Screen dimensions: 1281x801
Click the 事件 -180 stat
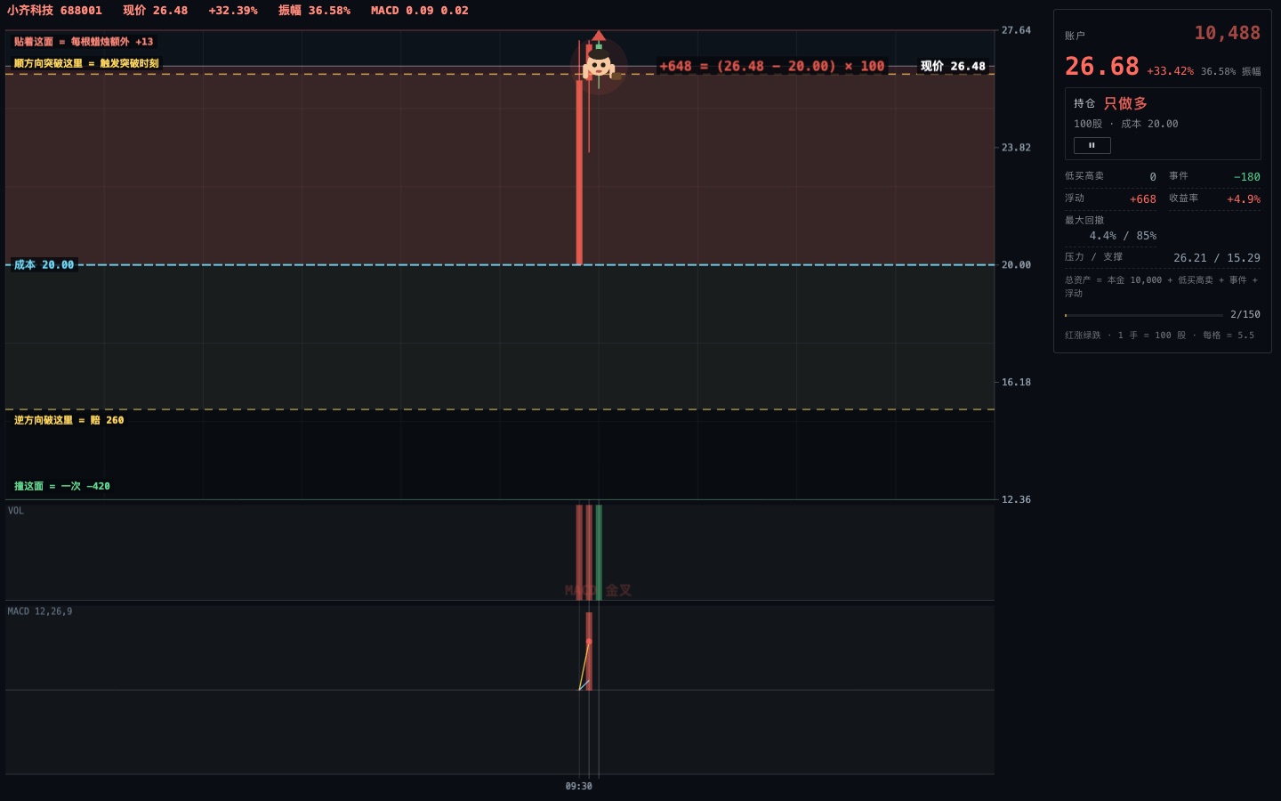(1214, 176)
